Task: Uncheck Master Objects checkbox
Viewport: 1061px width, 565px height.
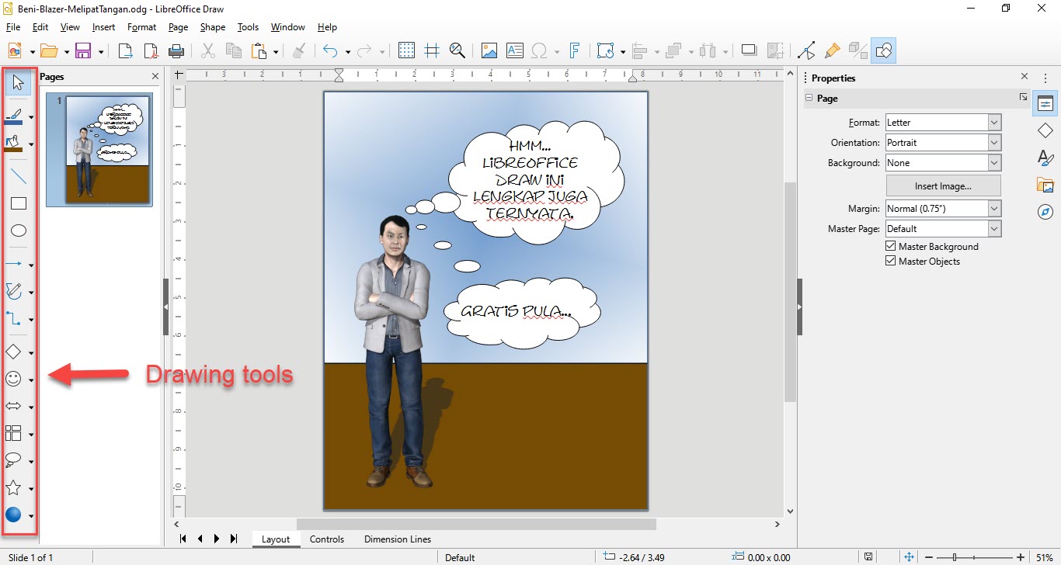Action: [891, 262]
